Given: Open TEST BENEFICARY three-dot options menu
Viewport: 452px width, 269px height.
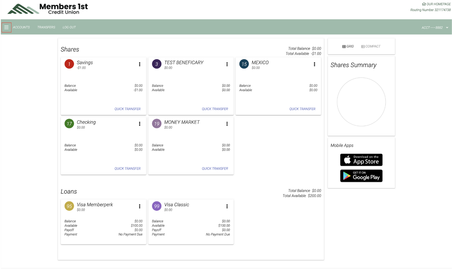Looking at the screenshot, I should click(227, 64).
